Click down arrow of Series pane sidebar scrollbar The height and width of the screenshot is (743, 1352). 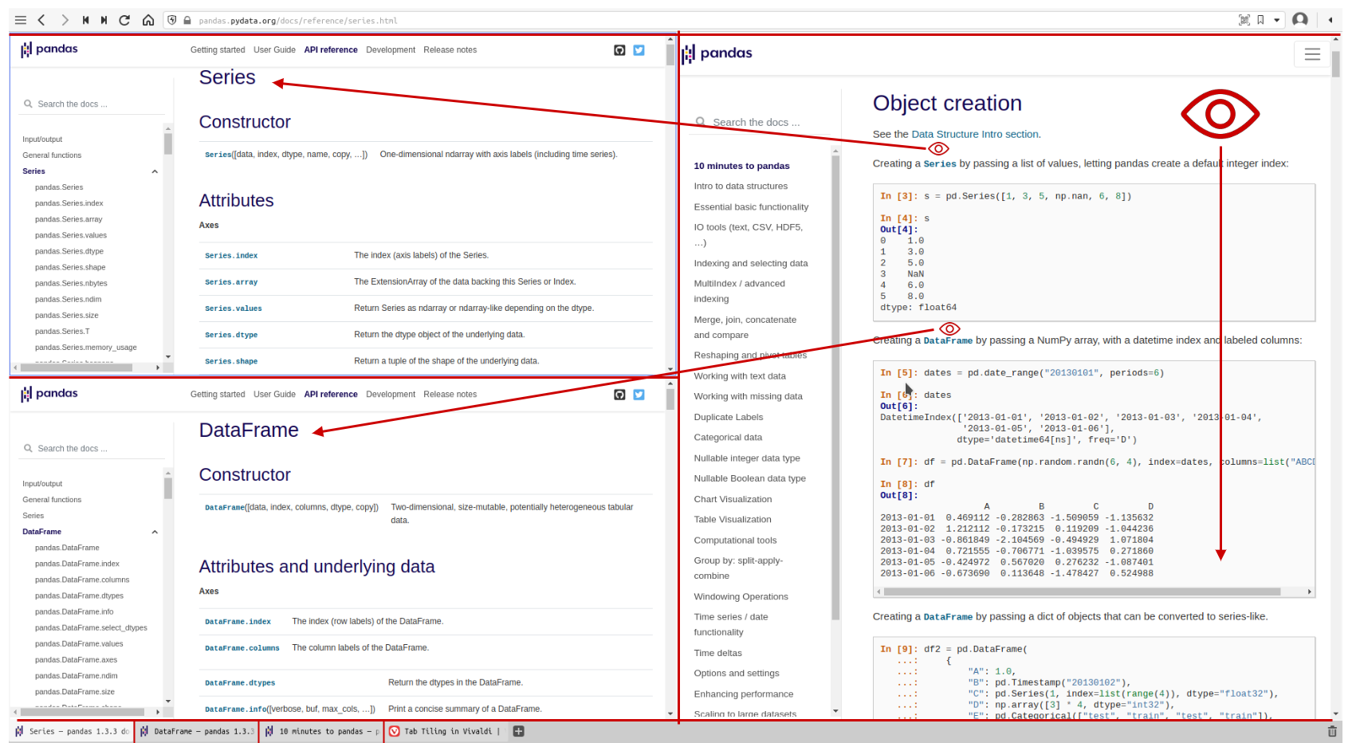[x=168, y=357]
